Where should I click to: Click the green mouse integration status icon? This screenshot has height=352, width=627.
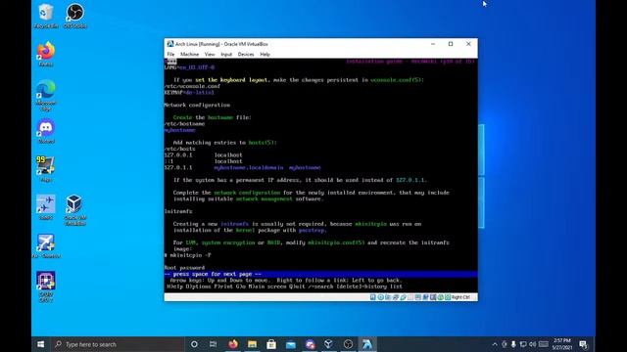coord(441,297)
